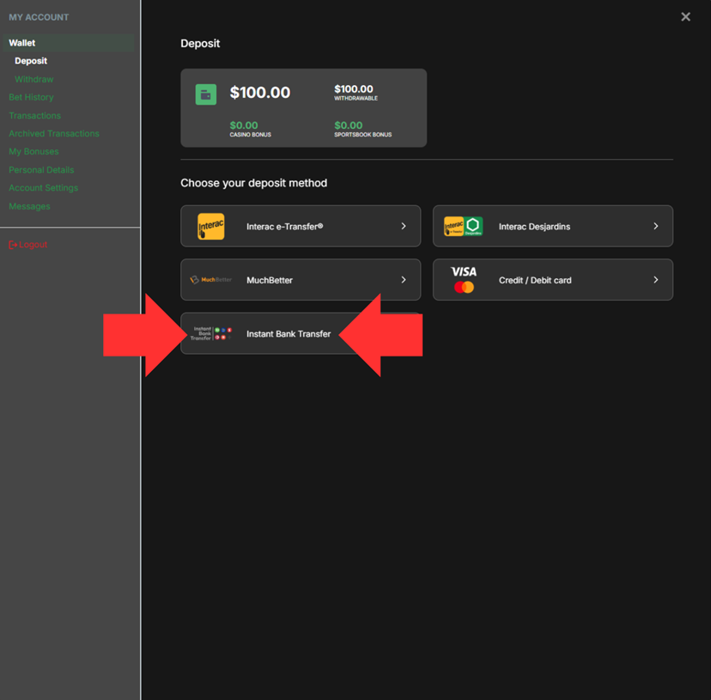
Task: Expand MuchBetter chevron arrow
Action: click(x=404, y=280)
